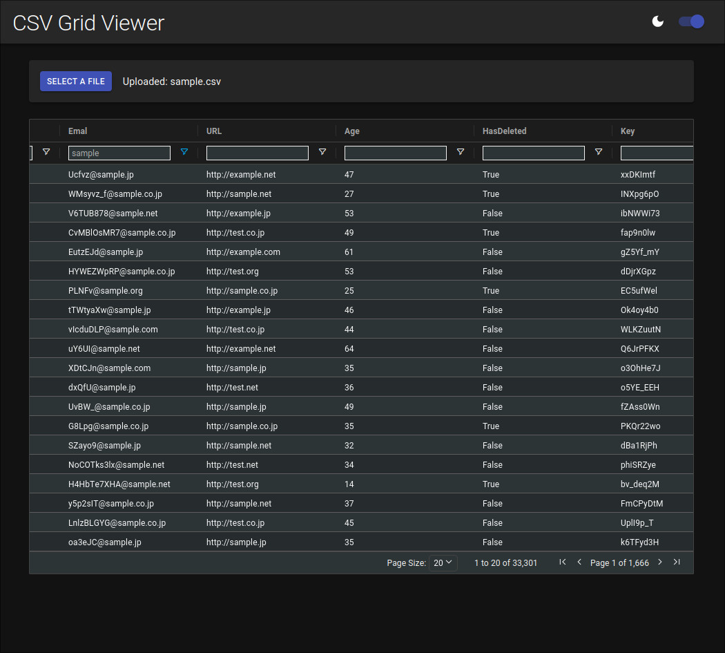Select cell uY6UI@sample.net
Viewport: 725px width, 653px height.
(104, 349)
